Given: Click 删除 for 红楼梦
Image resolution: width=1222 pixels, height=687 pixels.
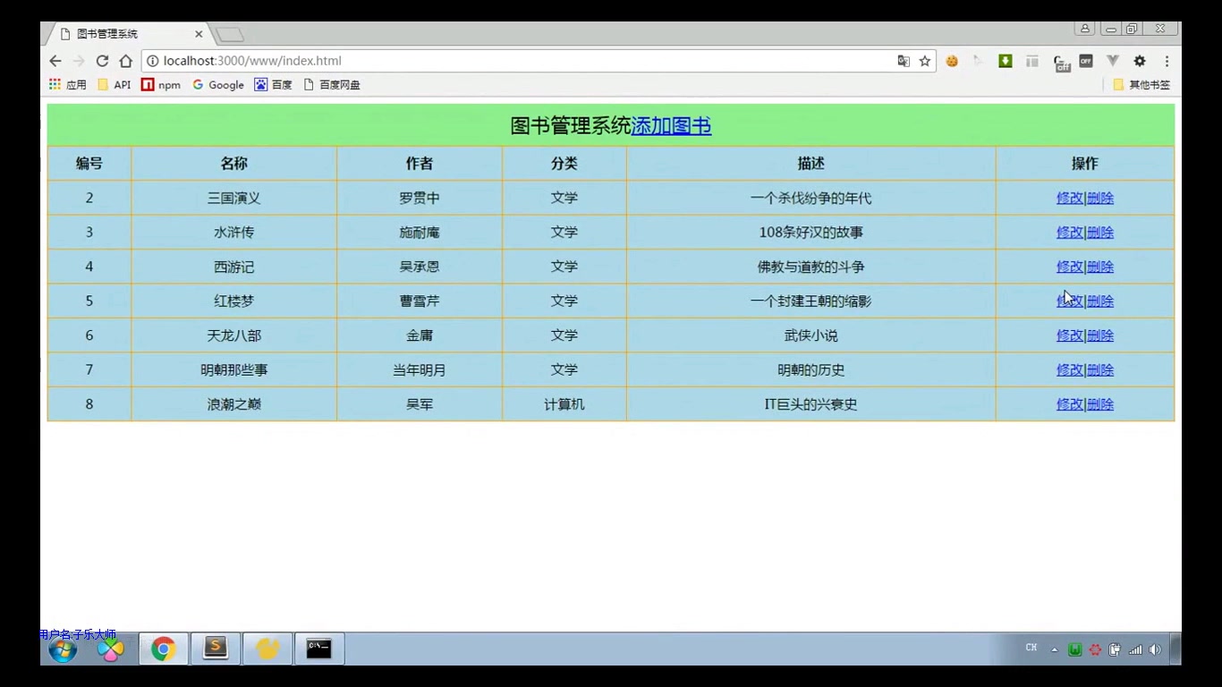Looking at the screenshot, I should coord(1100,301).
